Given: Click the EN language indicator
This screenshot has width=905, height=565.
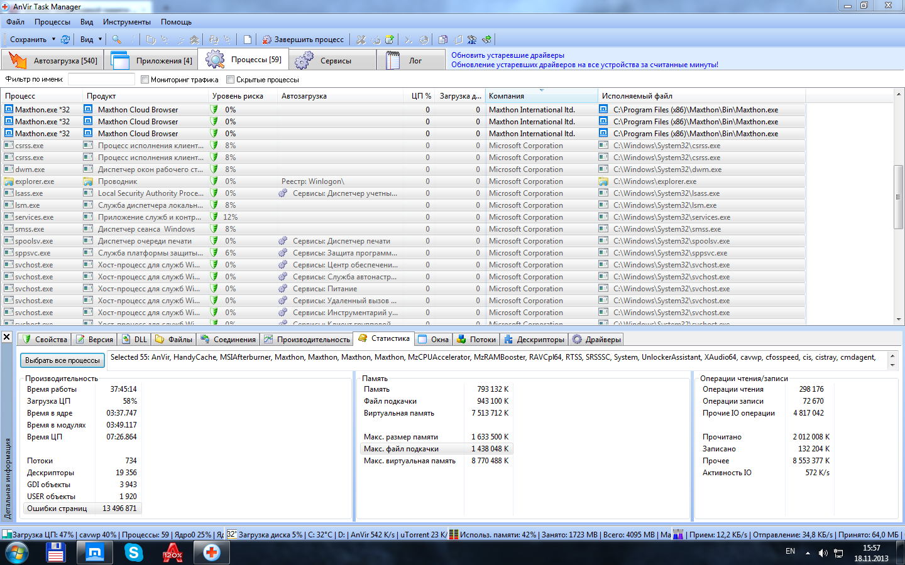Looking at the screenshot, I should [791, 551].
